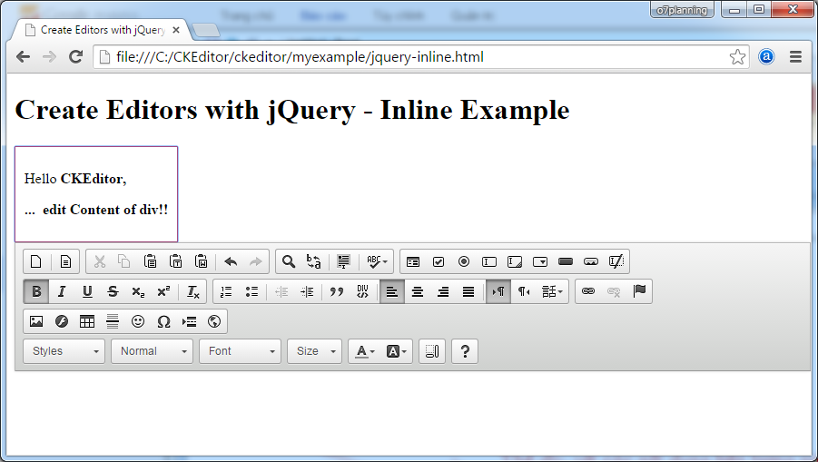Click the Remove Format icon
818x462 pixels.
[193, 291]
